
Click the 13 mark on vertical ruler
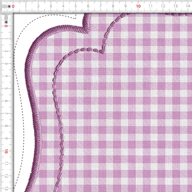coord(6,189)
